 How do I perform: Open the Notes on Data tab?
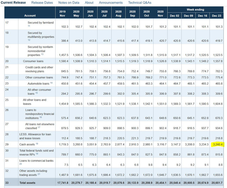click(69, 2)
